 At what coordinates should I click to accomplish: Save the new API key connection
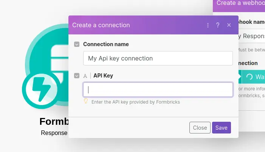coord(221,128)
